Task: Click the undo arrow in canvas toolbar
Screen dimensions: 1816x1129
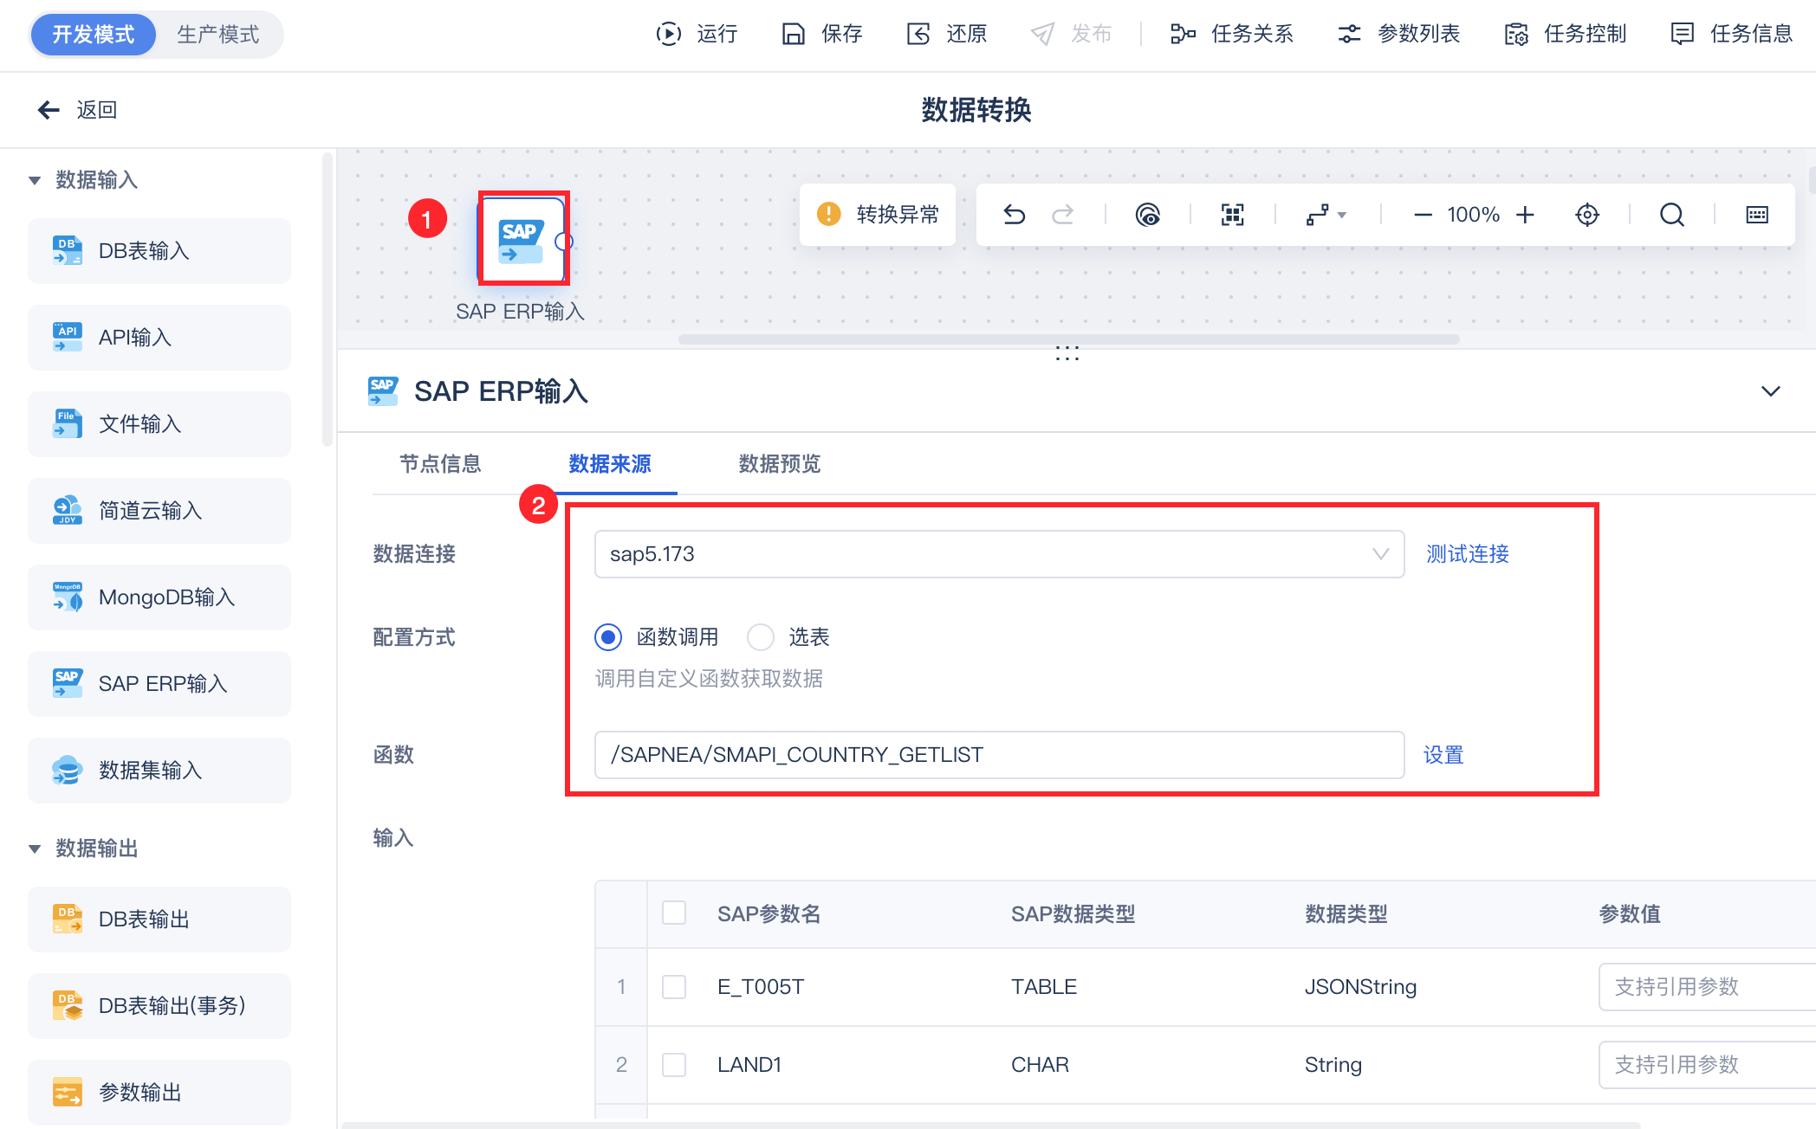Action: pos(1015,215)
